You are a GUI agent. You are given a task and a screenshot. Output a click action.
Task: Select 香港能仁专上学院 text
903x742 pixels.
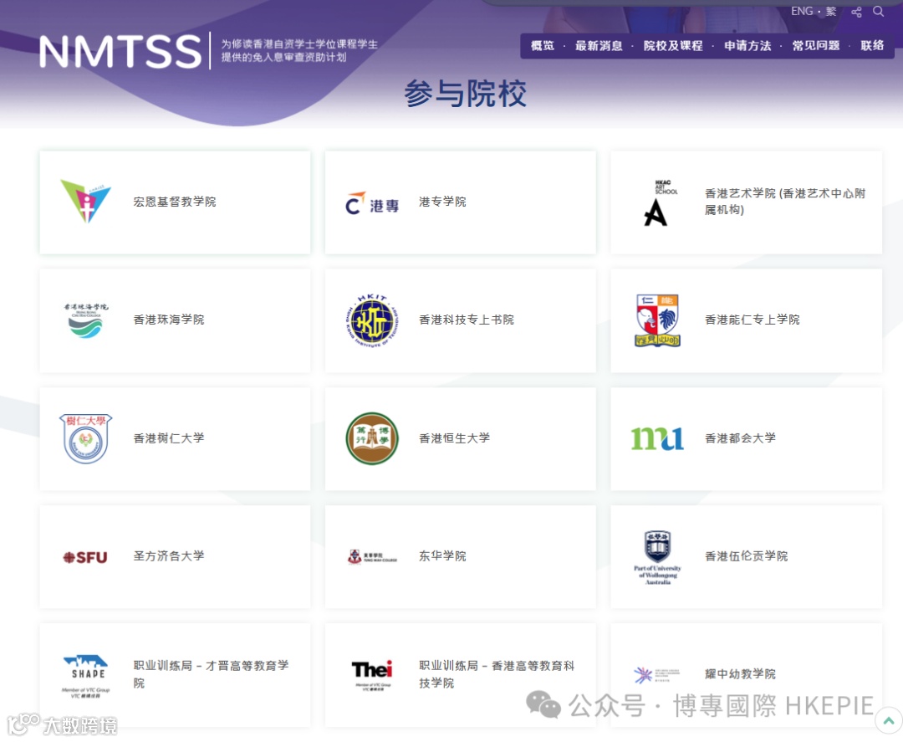(752, 320)
